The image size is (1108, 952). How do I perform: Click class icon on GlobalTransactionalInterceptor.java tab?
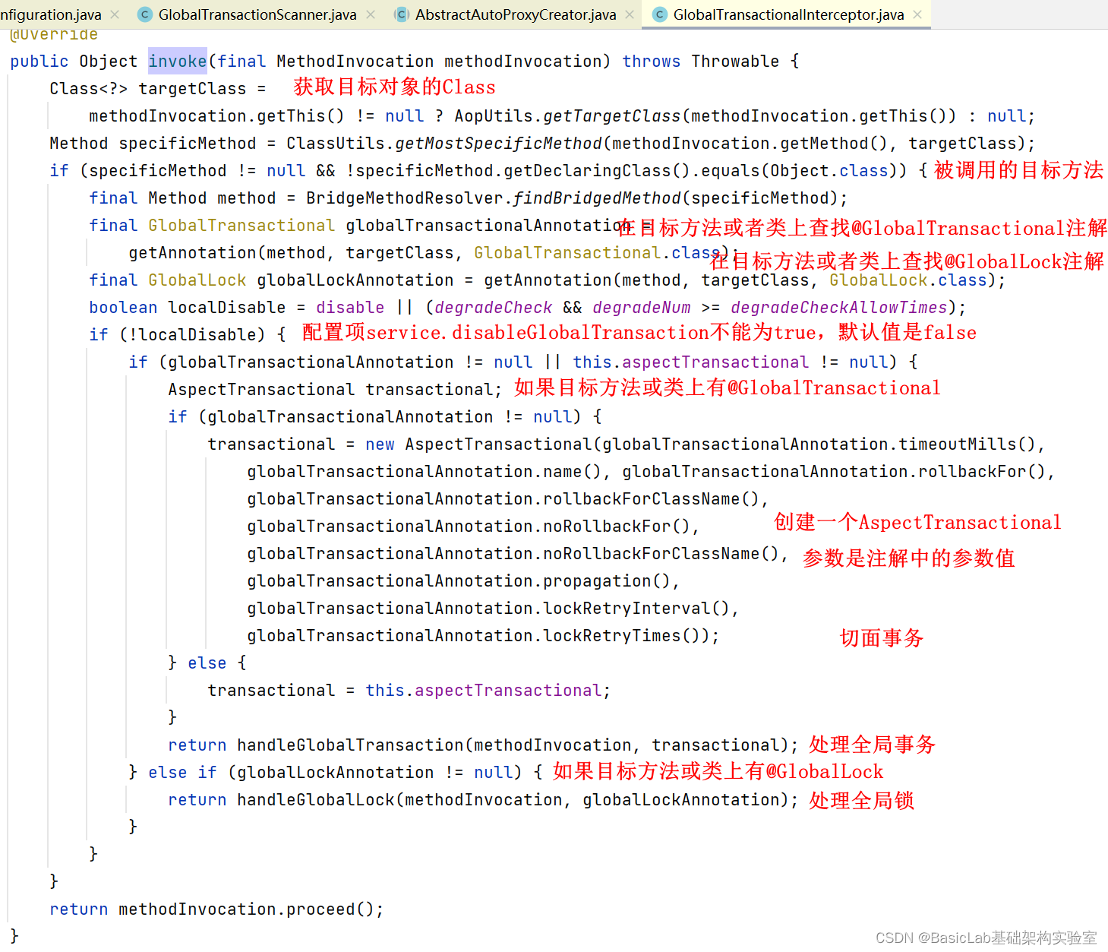(x=659, y=14)
